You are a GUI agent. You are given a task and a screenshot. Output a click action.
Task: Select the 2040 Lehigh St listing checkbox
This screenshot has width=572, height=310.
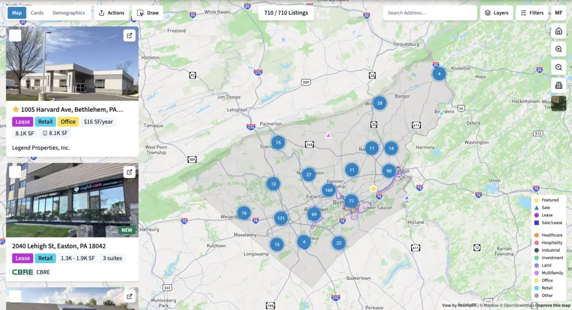(x=15, y=172)
